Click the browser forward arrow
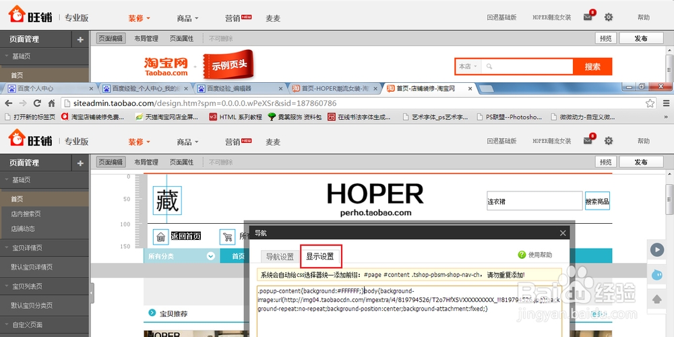Screen dimensions: 674x337 click(x=23, y=103)
